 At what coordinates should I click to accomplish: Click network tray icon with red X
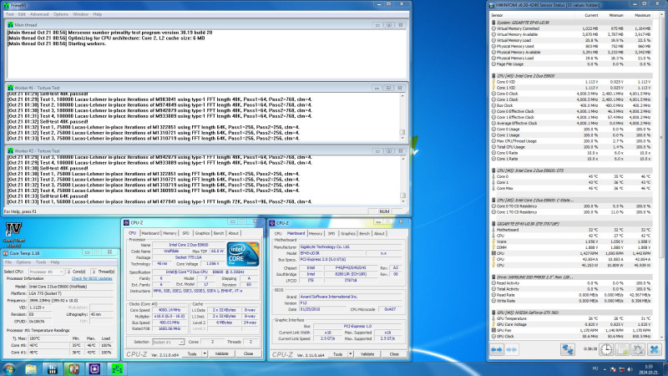[621, 369]
